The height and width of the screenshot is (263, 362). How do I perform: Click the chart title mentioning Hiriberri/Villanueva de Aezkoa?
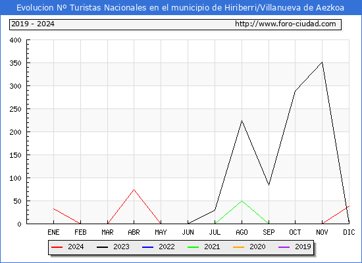(x=180, y=8)
